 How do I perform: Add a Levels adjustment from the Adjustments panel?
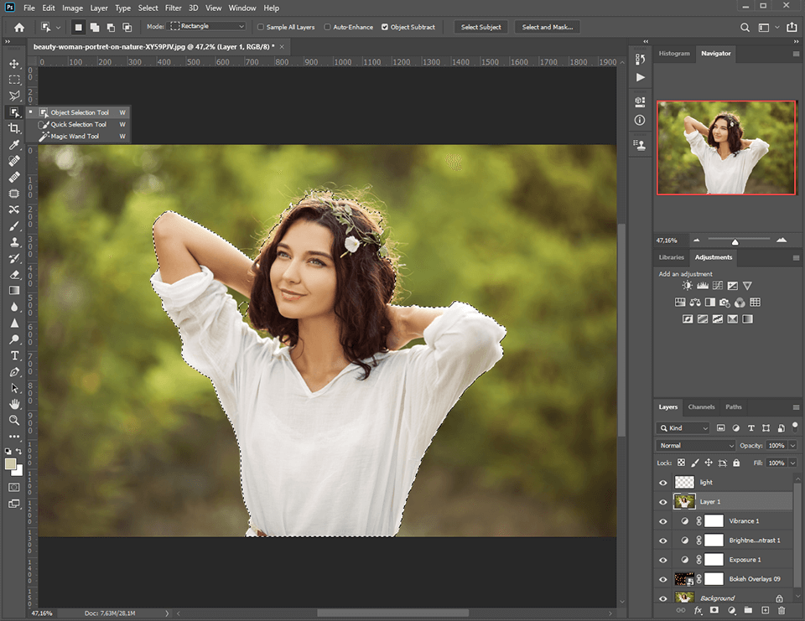coord(701,285)
